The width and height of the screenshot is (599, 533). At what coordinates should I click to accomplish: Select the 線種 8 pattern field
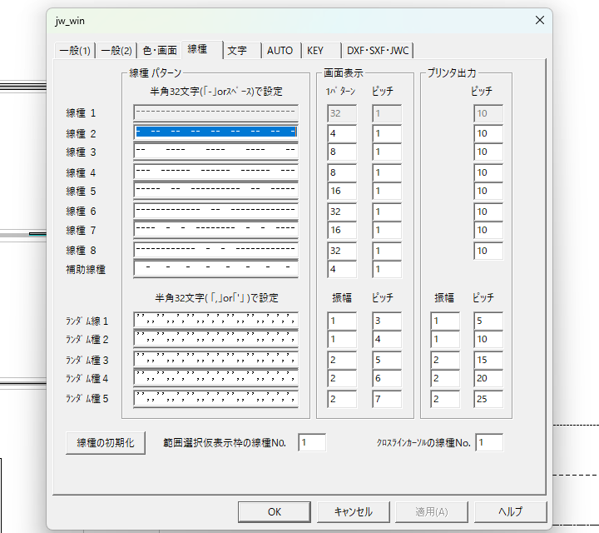[x=215, y=250]
